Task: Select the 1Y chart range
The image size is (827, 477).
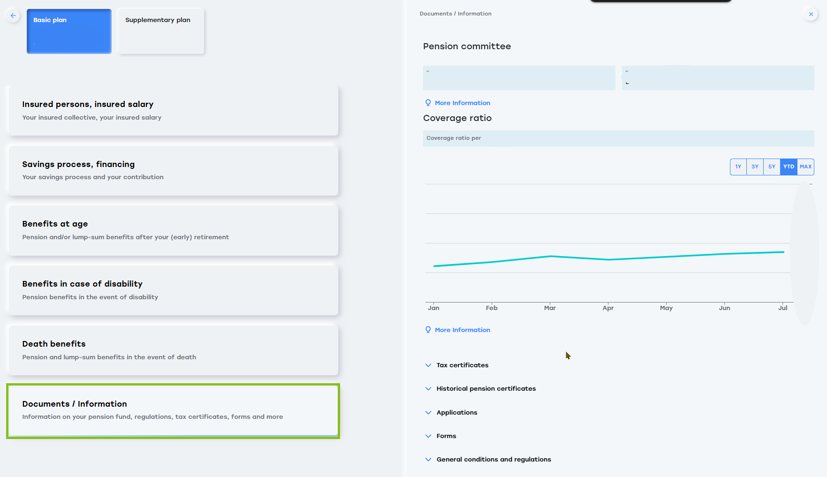Action: (x=738, y=167)
